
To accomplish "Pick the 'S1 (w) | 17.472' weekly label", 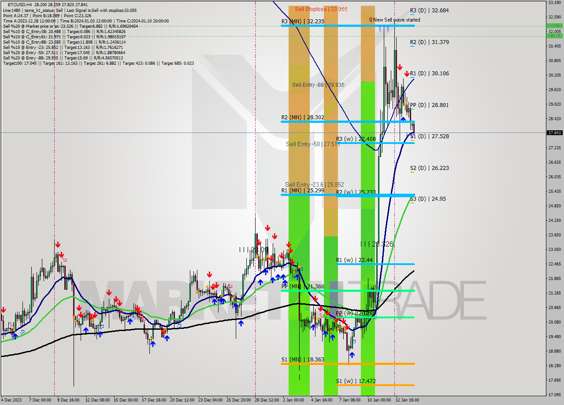I will click(x=356, y=381).
